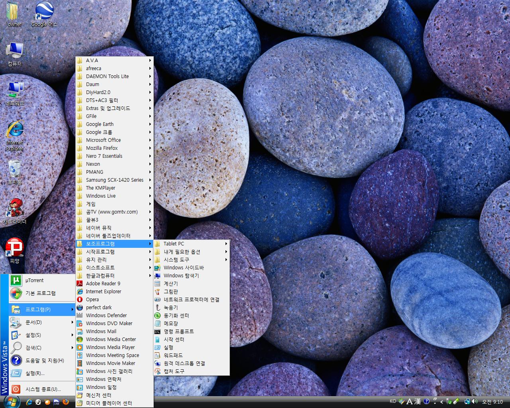This screenshot has height=408, width=510.
Task: Open perfect dark program entry
Action: [x=114, y=308]
